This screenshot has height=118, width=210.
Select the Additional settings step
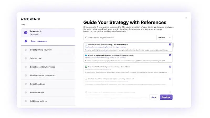pyautogui.click(x=39, y=101)
